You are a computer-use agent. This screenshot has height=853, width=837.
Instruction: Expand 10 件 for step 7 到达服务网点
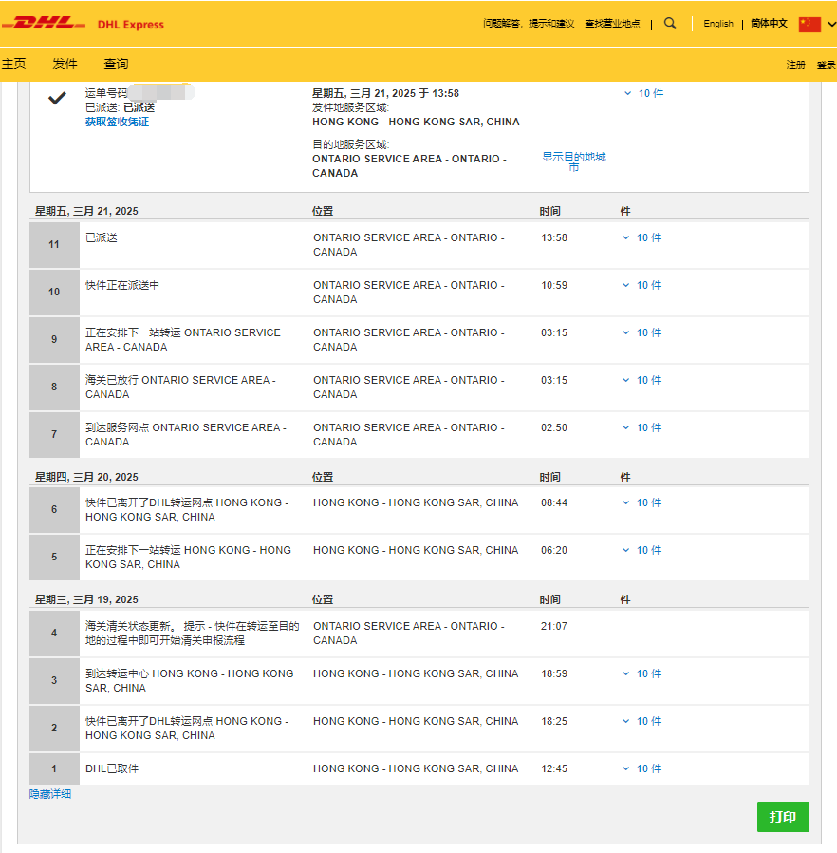point(642,427)
